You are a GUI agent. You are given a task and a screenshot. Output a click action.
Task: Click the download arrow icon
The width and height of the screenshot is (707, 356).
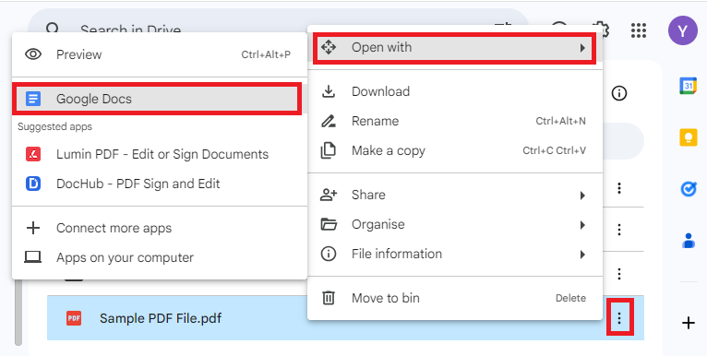329,91
